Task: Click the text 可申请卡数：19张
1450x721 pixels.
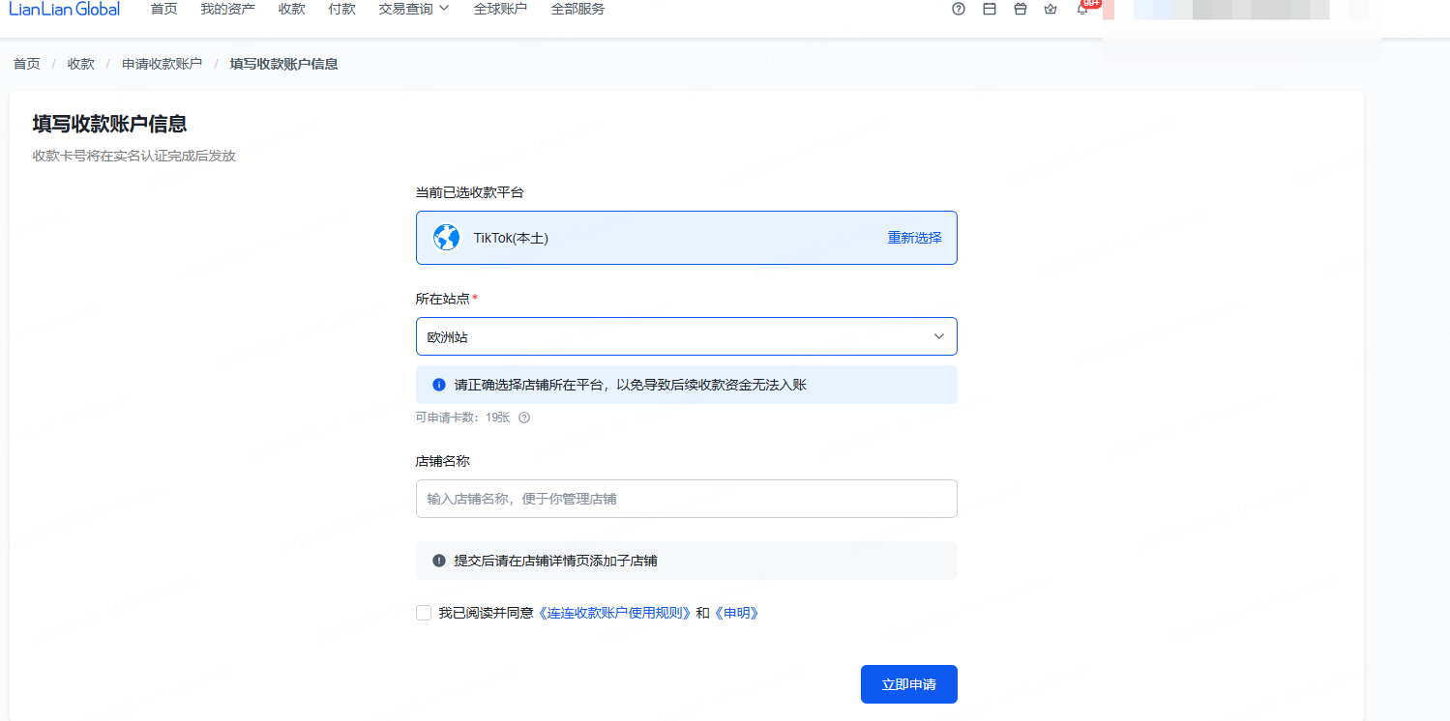Action: 462,418
